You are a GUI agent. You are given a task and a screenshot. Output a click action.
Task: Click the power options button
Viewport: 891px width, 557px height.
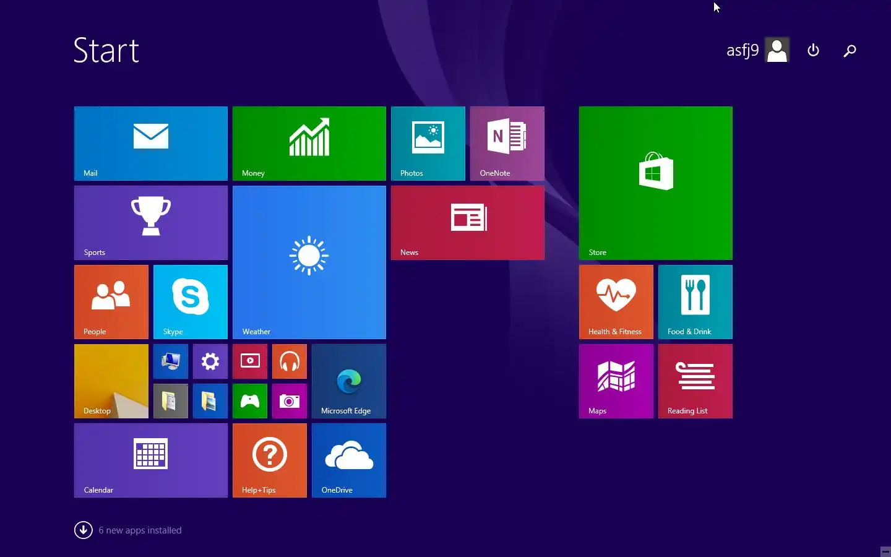pos(814,50)
